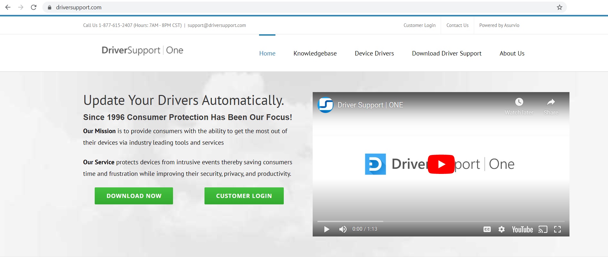608x257 pixels.
Task: Toggle closed captions with the CC icon
Action: tap(487, 229)
